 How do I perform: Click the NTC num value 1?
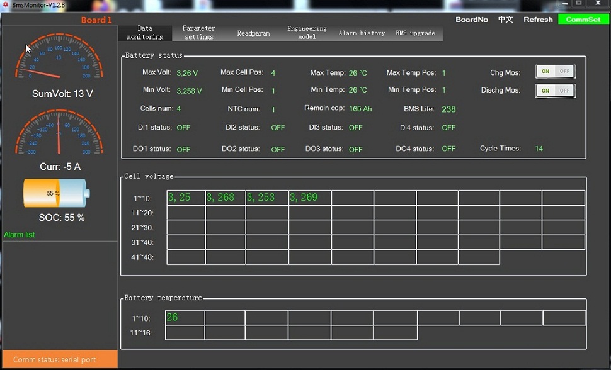273,109
